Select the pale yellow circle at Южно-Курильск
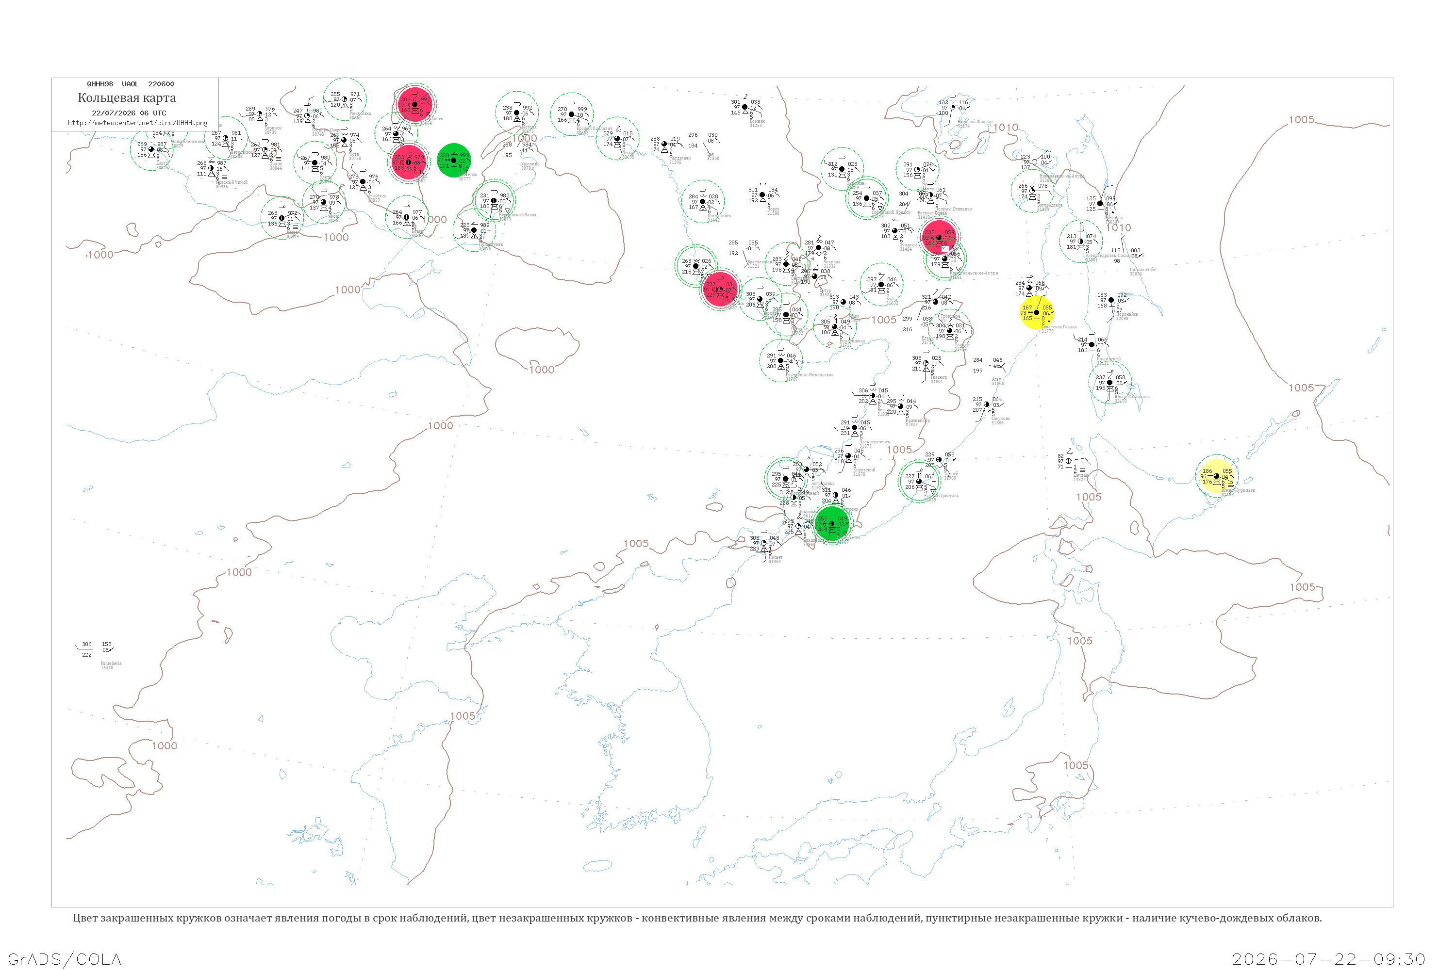 coord(1216,476)
